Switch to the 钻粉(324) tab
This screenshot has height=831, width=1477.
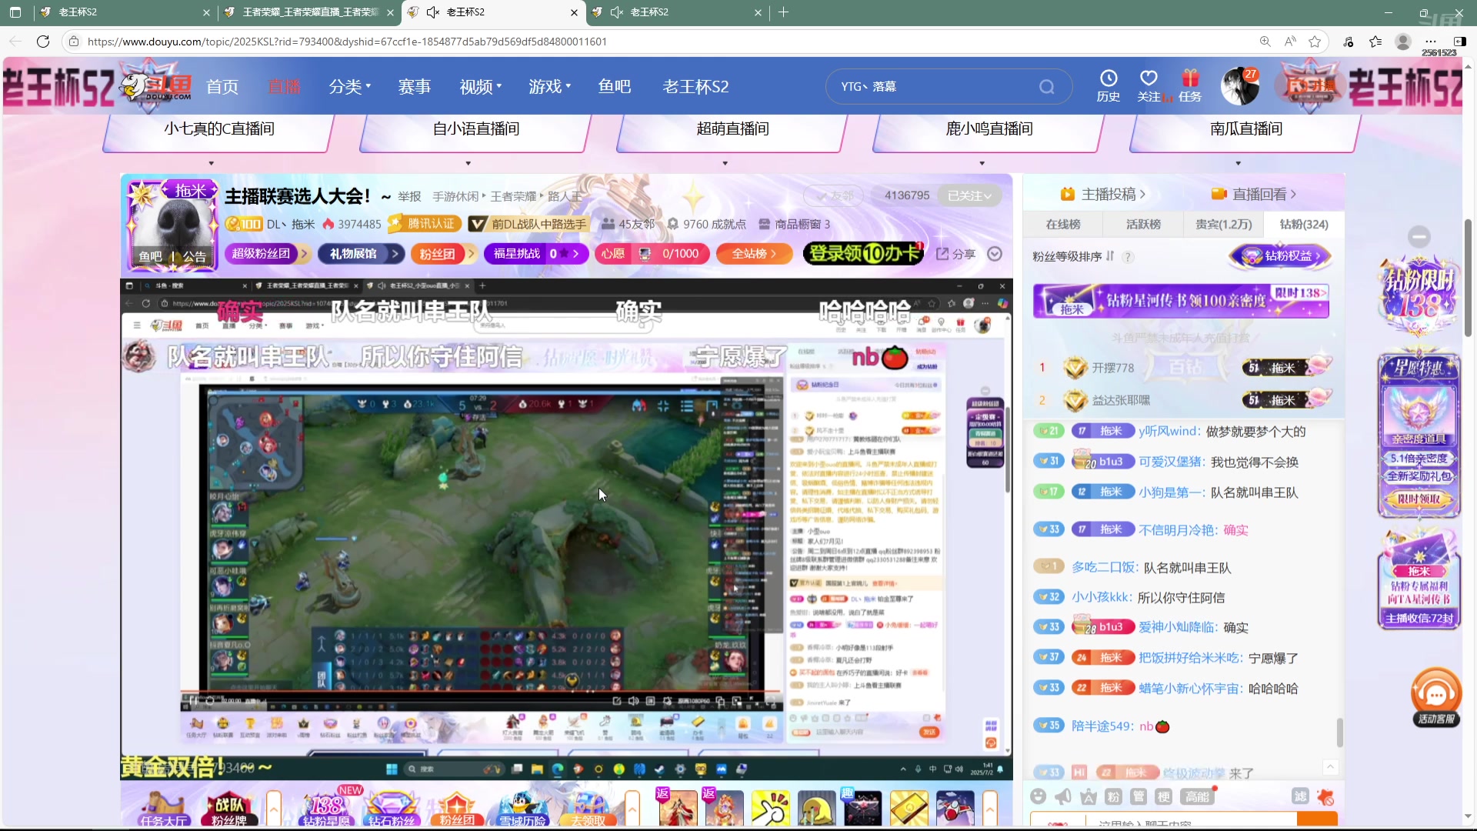click(1304, 224)
